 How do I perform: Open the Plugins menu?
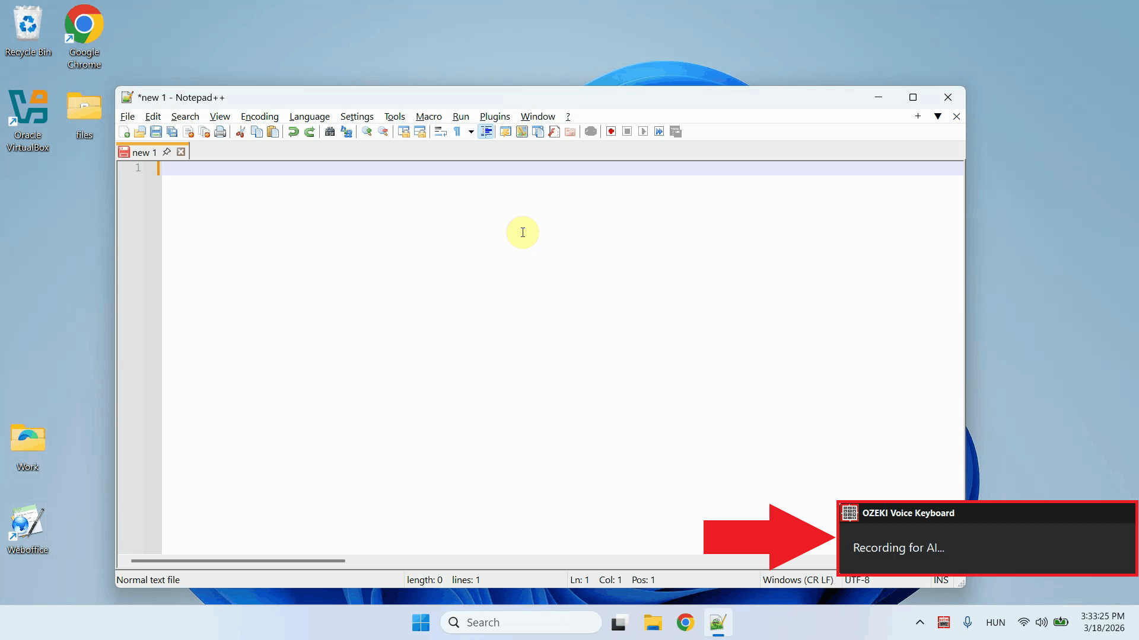pyautogui.click(x=495, y=117)
